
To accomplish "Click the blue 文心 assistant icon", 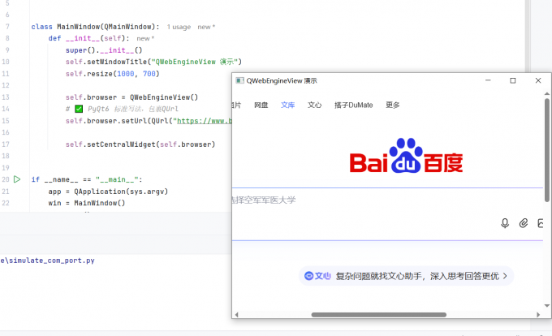I will pos(308,276).
